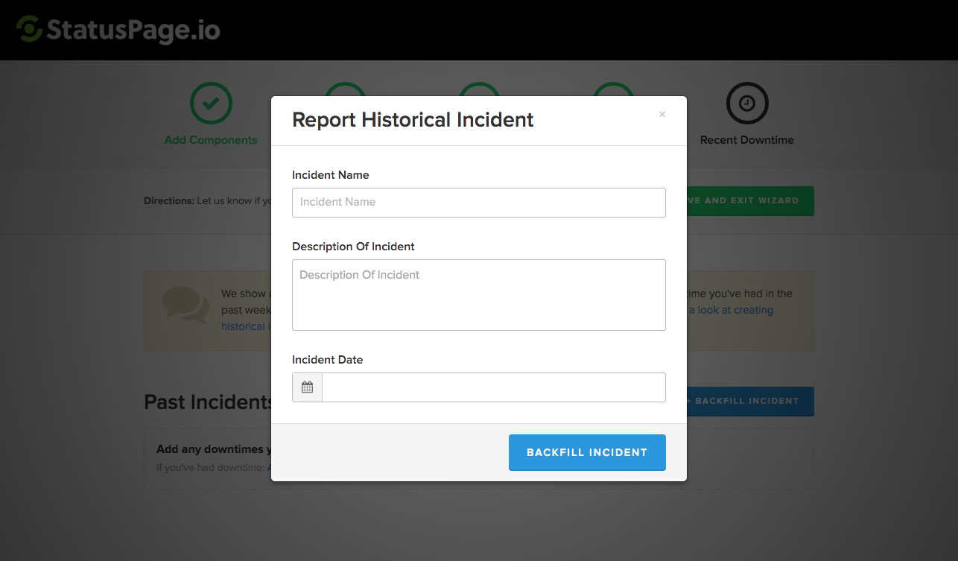Click the Add Components checkmark circle icon
The image size is (958, 561).
click(x=211, y=104)
